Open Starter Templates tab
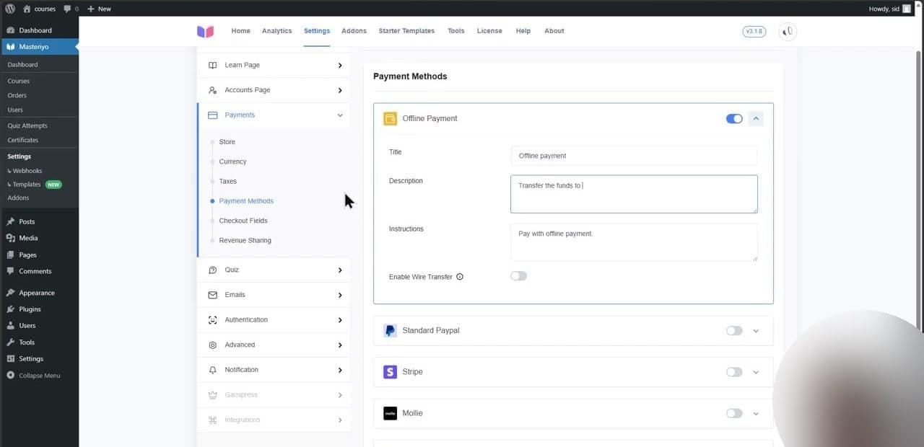Image resolution: width=924 pixels, height=447 pixels. click(406, 31)
